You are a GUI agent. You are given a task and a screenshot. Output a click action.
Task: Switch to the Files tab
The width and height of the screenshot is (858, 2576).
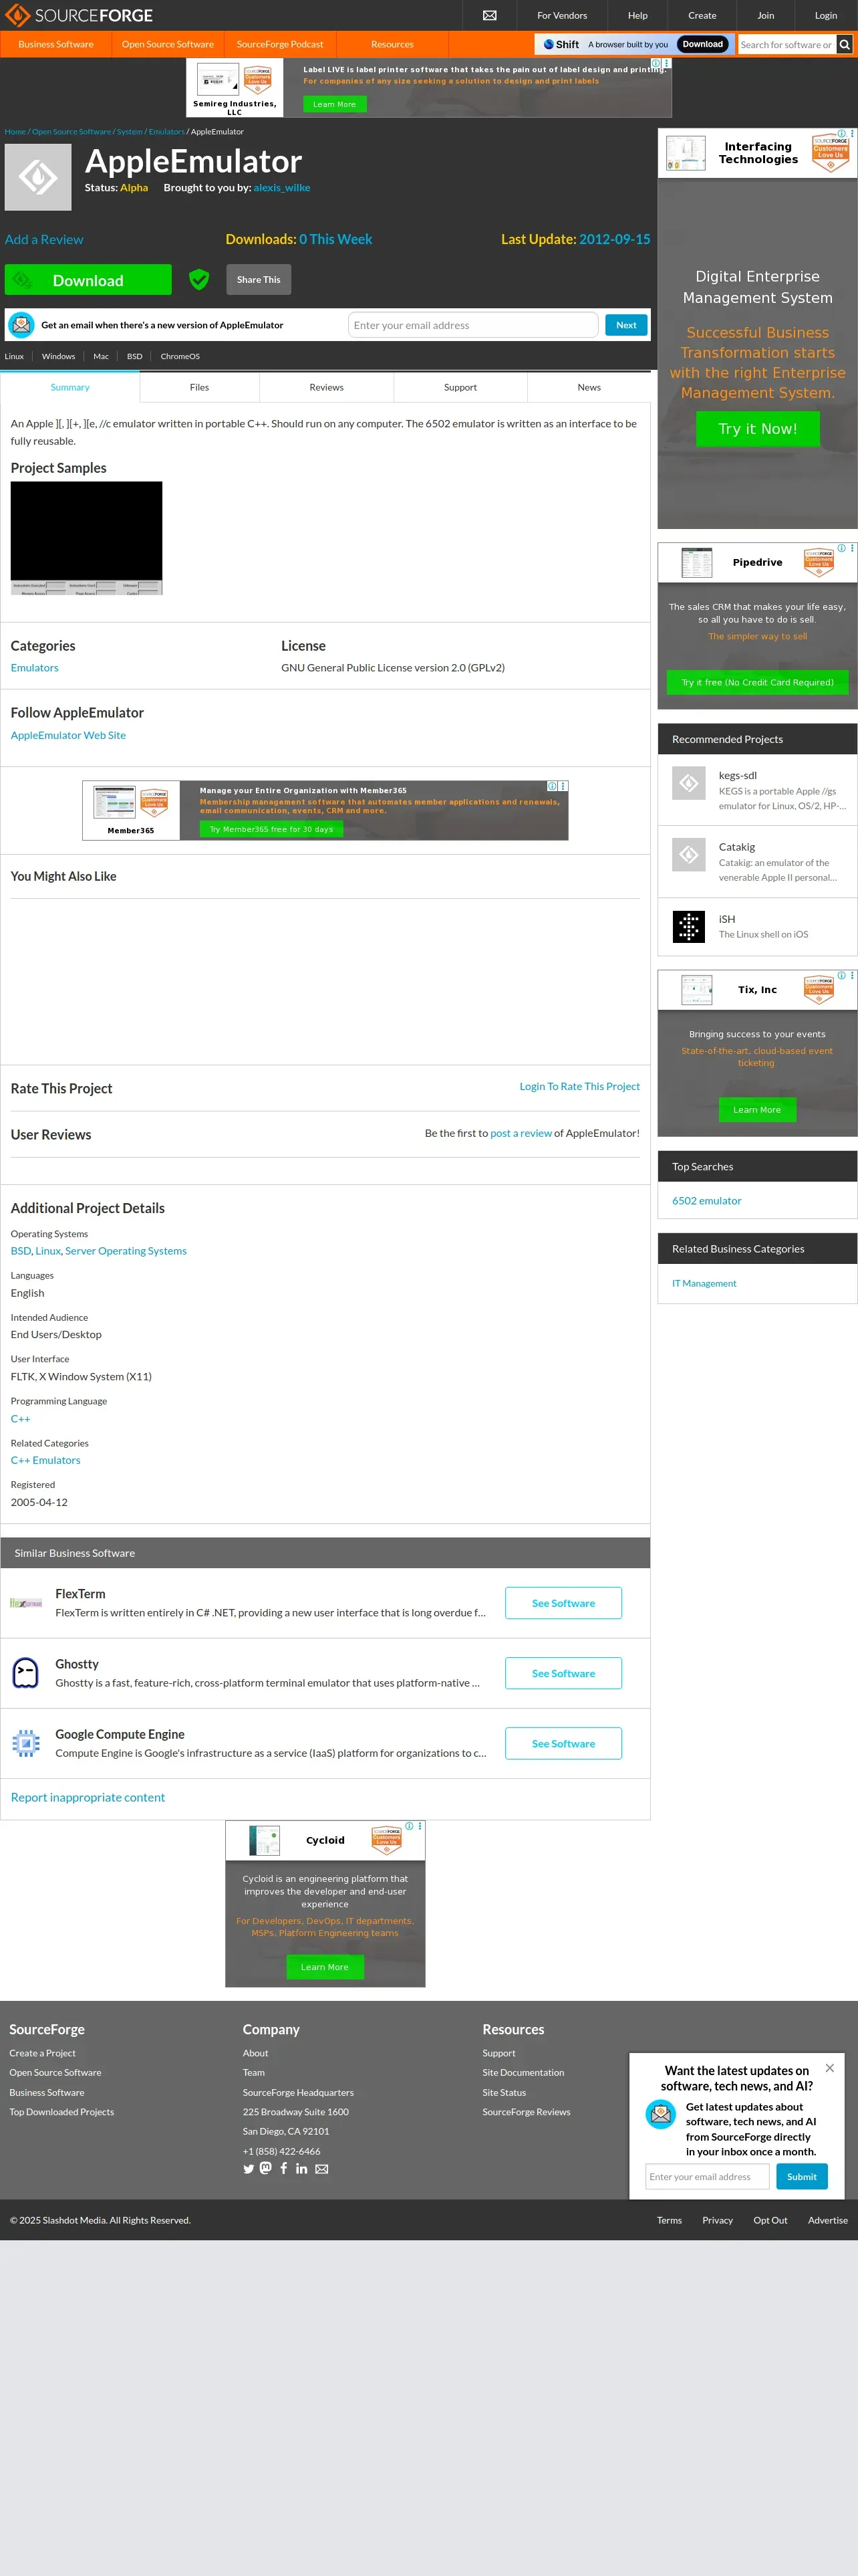tap(200, 387)
